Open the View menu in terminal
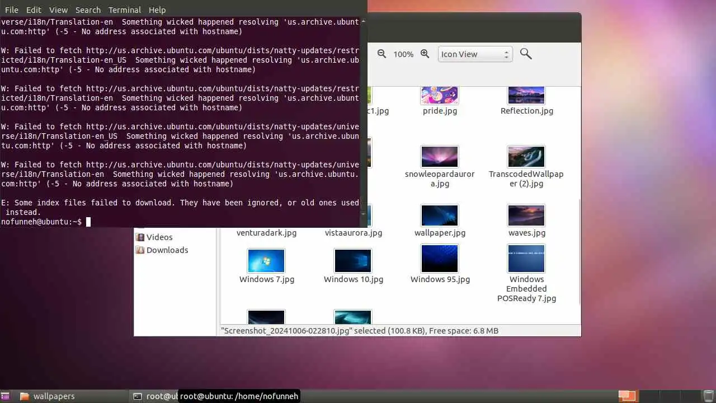This screenshot has height=403, width=716. point(58,10)
